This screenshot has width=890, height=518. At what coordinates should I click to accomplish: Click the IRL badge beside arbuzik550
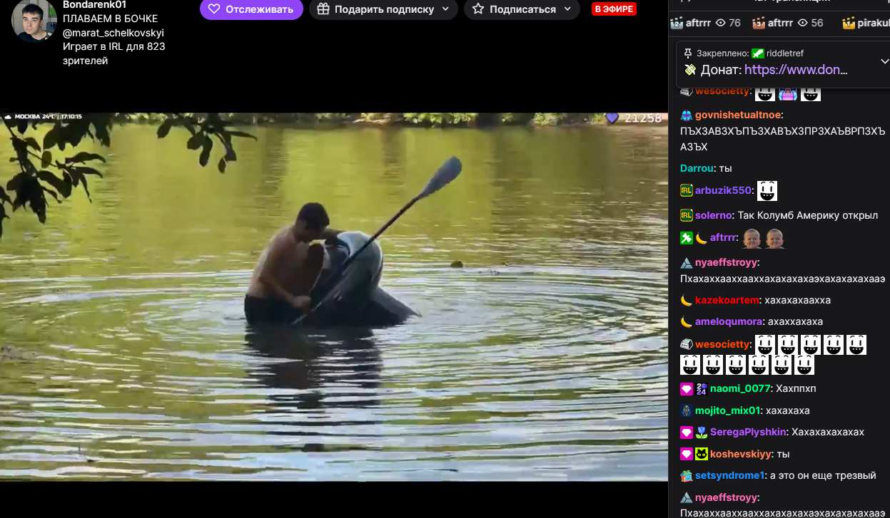[x=686, y=190]
